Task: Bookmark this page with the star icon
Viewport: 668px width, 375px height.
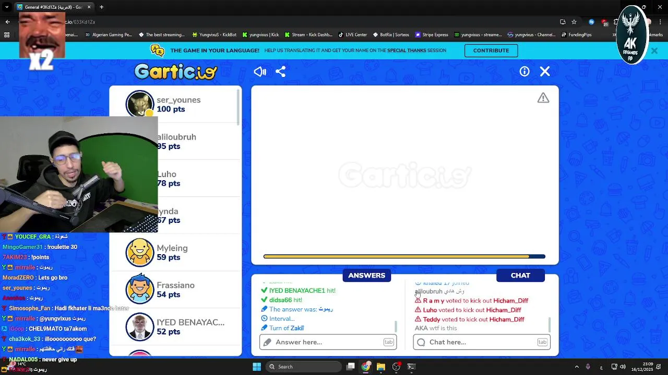Action: pos(574,22)
